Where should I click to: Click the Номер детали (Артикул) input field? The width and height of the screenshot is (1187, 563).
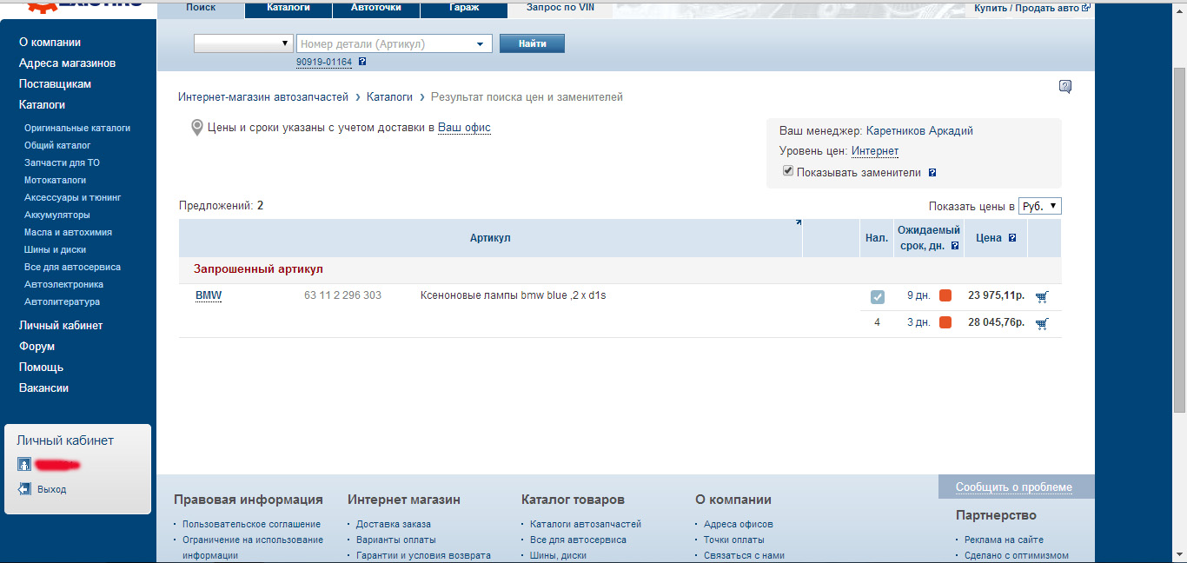tap(382, 44)
